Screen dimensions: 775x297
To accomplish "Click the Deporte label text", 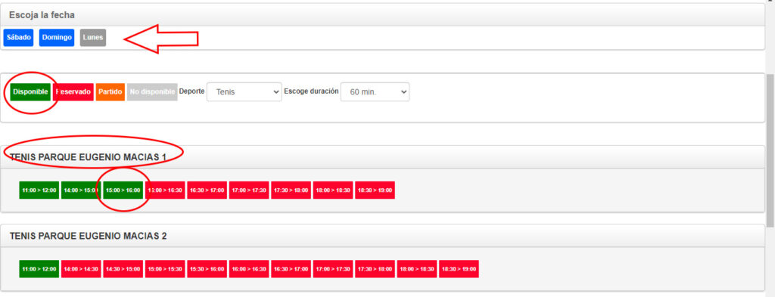I will pos(191,91).
